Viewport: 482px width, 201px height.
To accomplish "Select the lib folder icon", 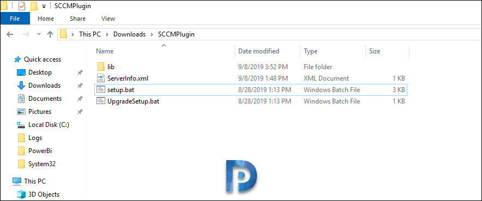I will [x=101, y=66].
